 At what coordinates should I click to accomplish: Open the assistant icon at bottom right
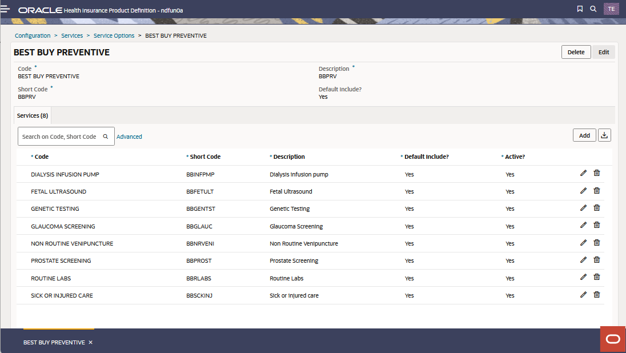coord(613,339)
